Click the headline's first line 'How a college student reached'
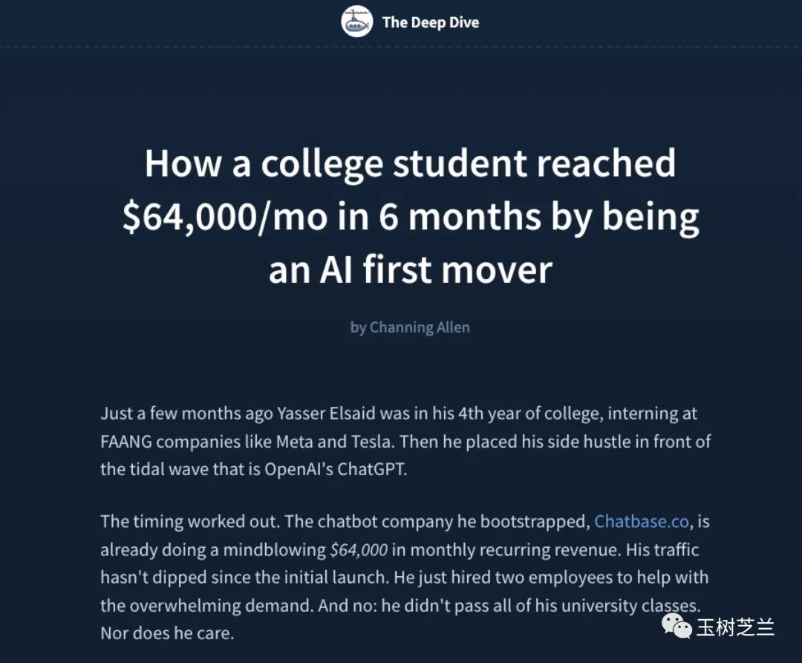 [410, 163]
